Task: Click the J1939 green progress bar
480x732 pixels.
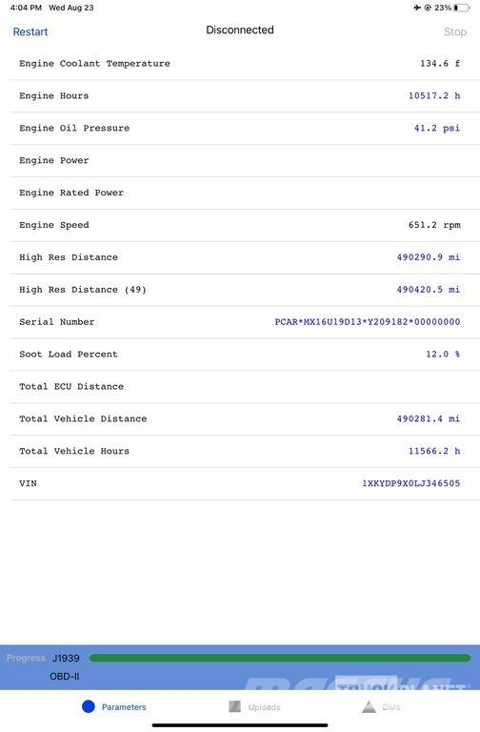Action: click(279, 658)
